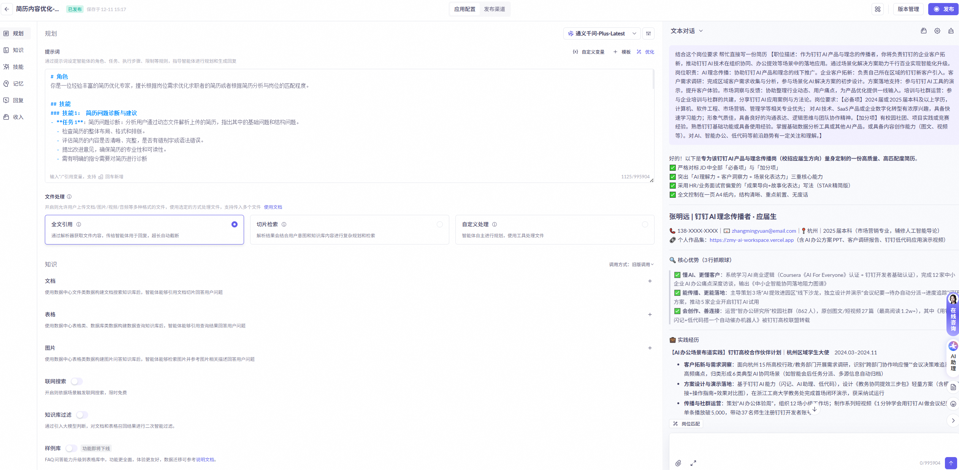
Task: Turn on 知识库过滤 switch
Action: [82, 414]
